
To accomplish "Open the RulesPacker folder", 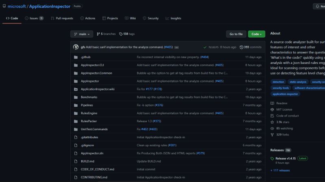I will point(89,121).
